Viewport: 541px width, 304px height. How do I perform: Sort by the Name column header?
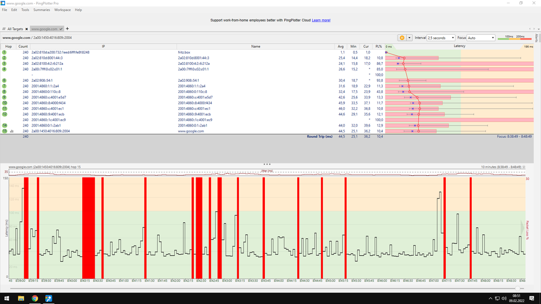256,47
